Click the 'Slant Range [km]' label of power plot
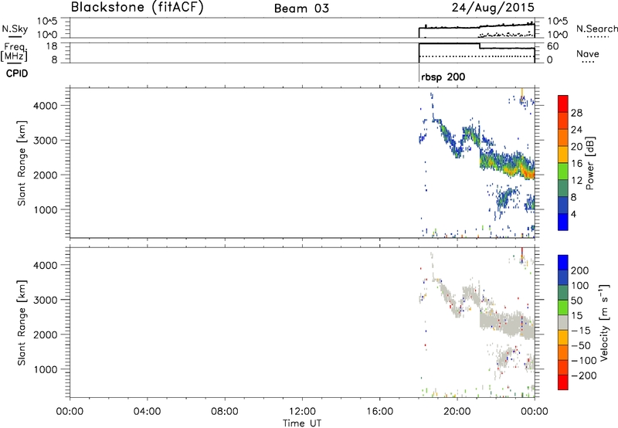Image resolution: width=618 pixels, height=428 pixels. coord(22,163)
